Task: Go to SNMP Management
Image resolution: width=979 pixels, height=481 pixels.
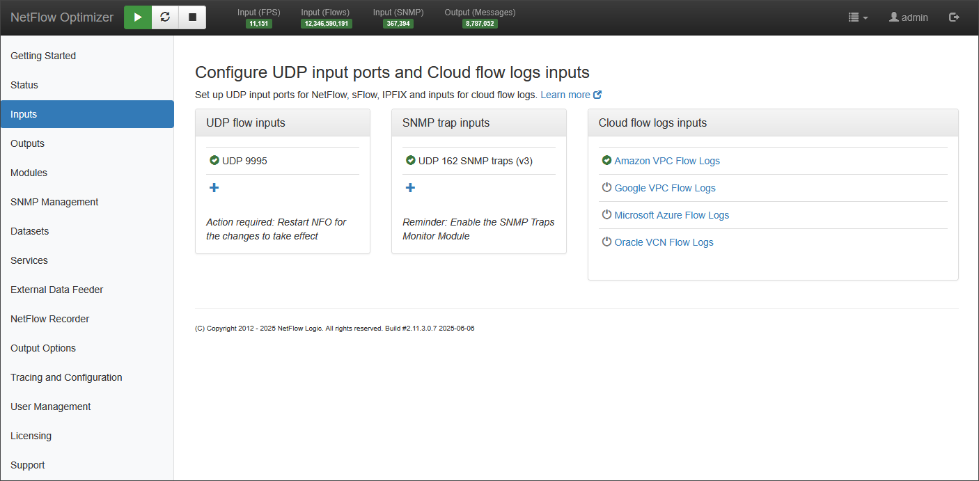Action: [87, 202]
